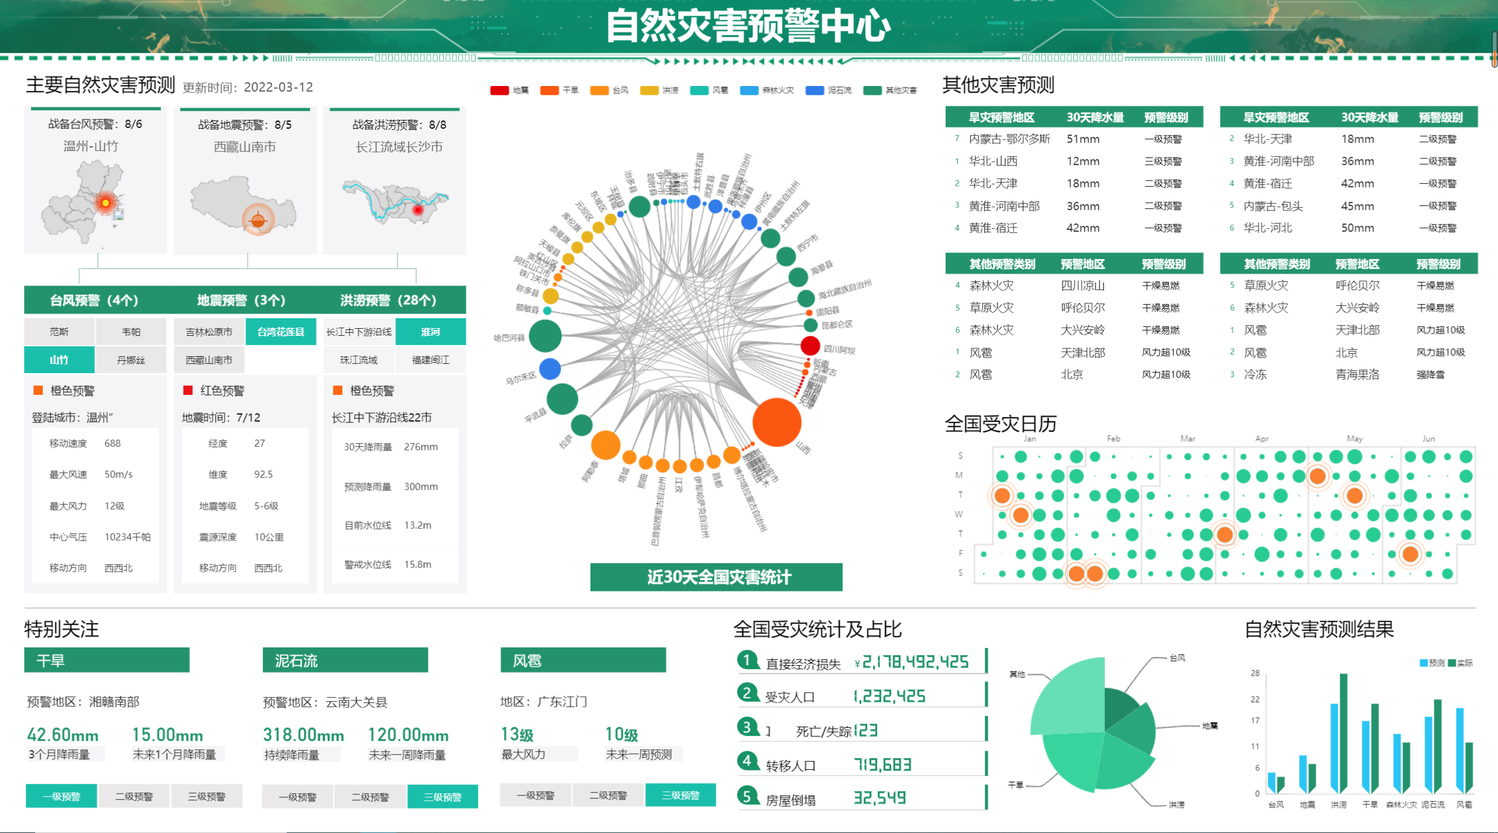Click the 风雹 legend icon
The image size is (1498, 833).
[700, 91]
